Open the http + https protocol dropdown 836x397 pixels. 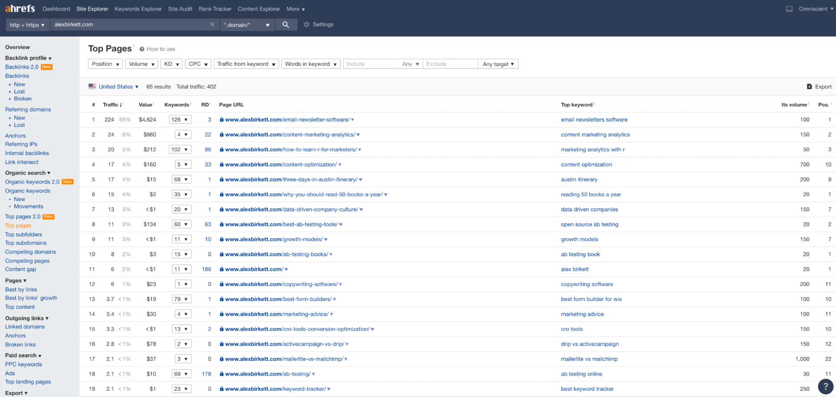click(27, 25)
